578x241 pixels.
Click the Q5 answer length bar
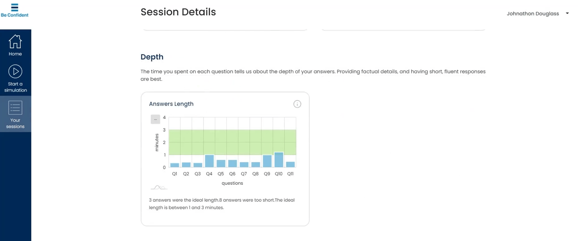coord(221,163)
